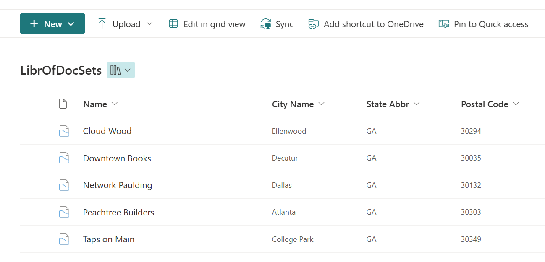Open the Network Paulding document set

click(x=118, y=185)
